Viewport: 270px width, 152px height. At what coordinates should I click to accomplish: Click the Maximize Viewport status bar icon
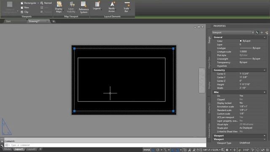click(x=200, y=150)
